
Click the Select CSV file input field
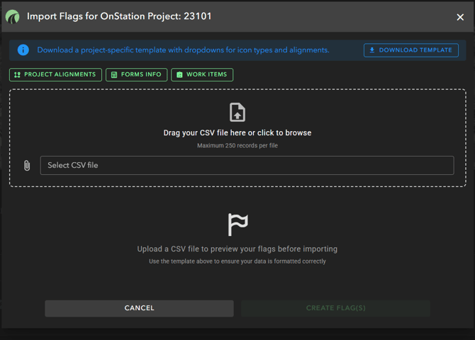click(247, 165)
